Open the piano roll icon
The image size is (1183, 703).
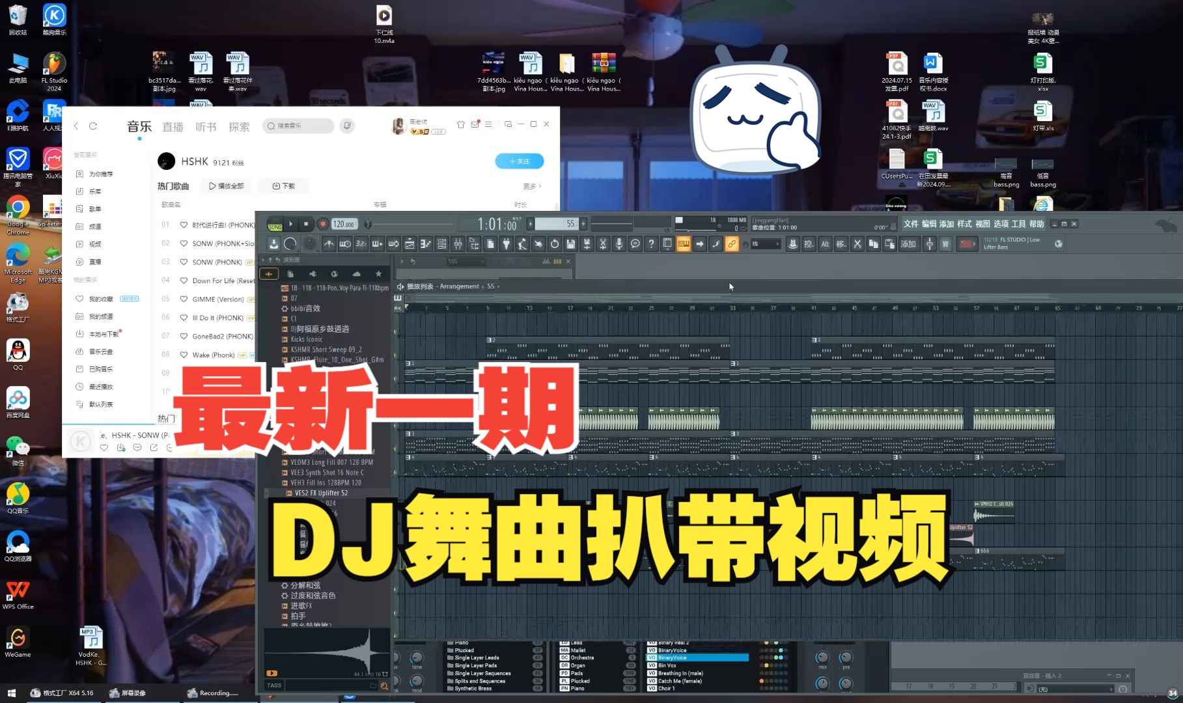[426, 243]
